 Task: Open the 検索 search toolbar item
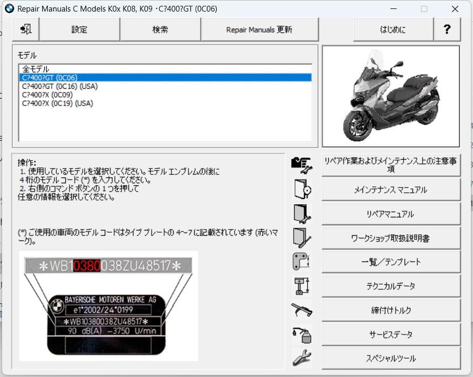point(159,29)
